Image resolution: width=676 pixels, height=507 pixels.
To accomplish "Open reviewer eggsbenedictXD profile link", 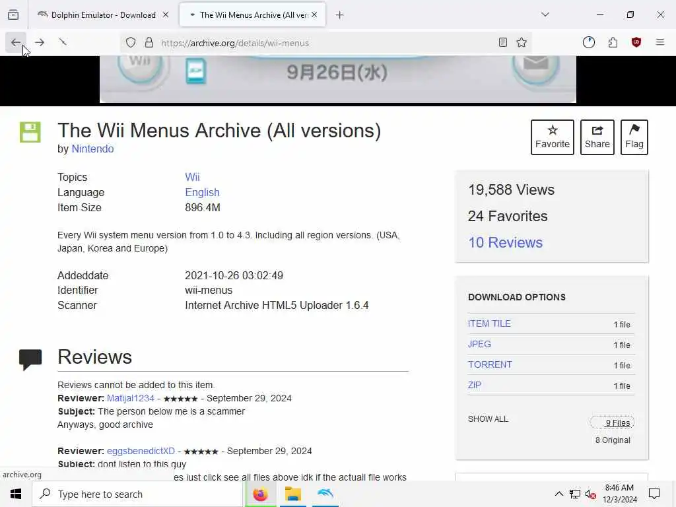I will click(141, 451).
